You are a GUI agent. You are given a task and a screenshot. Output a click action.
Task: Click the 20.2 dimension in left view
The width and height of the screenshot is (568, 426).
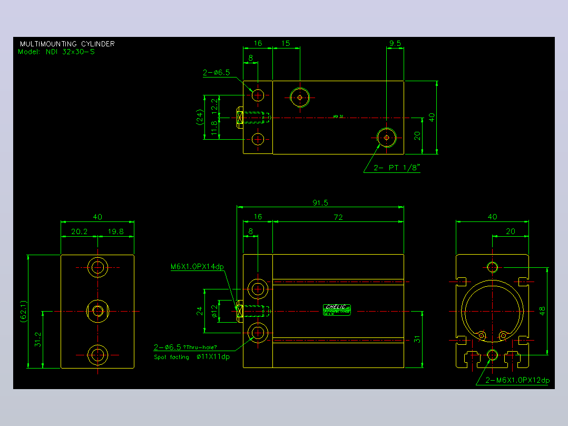tap(79, 231)
